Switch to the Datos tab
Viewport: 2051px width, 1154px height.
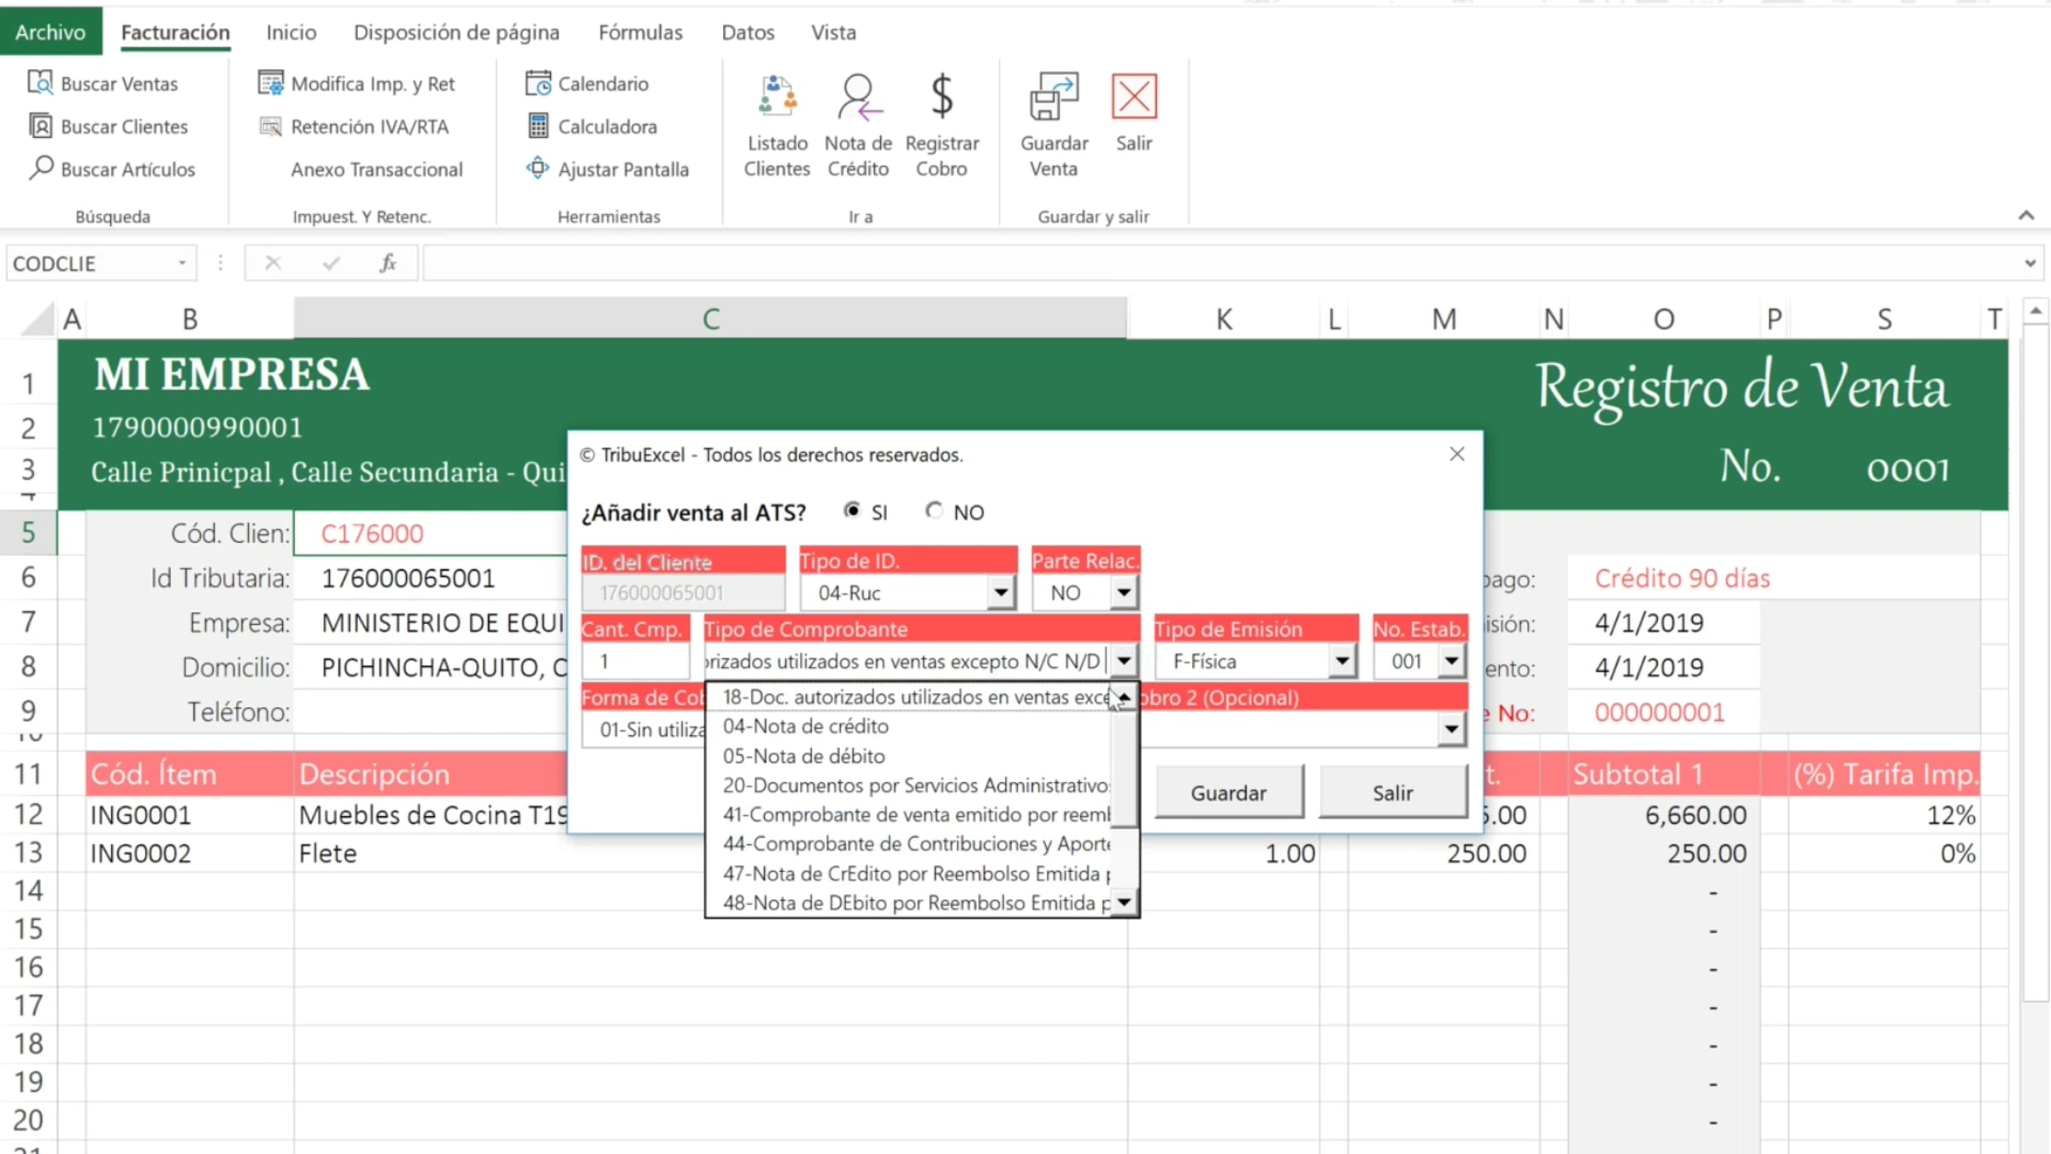748,32
